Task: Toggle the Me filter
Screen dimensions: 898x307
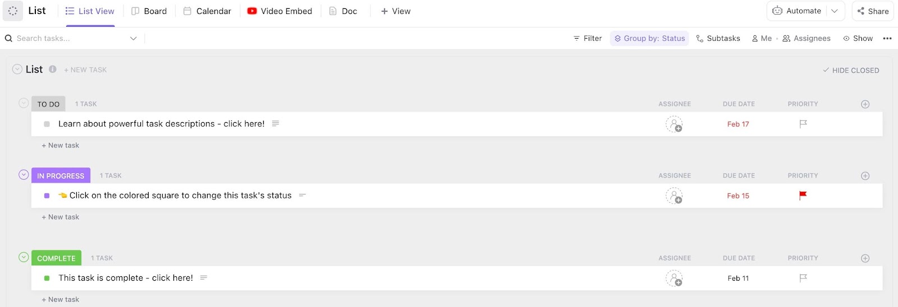Action: [x=762, y=39]
